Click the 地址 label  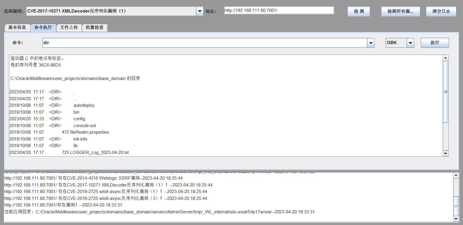pyautogui.click(x=211, y=11)
